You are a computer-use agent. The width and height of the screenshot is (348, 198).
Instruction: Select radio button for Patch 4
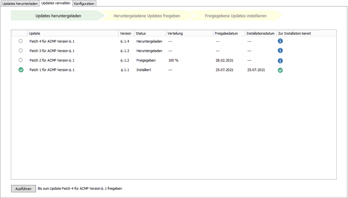tap(21, 41)
